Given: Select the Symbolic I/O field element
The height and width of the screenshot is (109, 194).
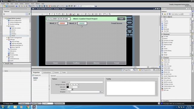Looking at the screenshot, I should (169, 41).
